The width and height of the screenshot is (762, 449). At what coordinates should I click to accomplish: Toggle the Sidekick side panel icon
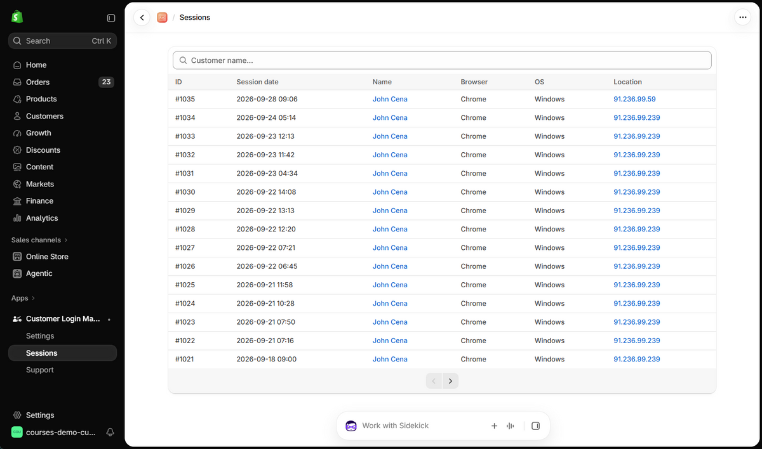[535, 426]
